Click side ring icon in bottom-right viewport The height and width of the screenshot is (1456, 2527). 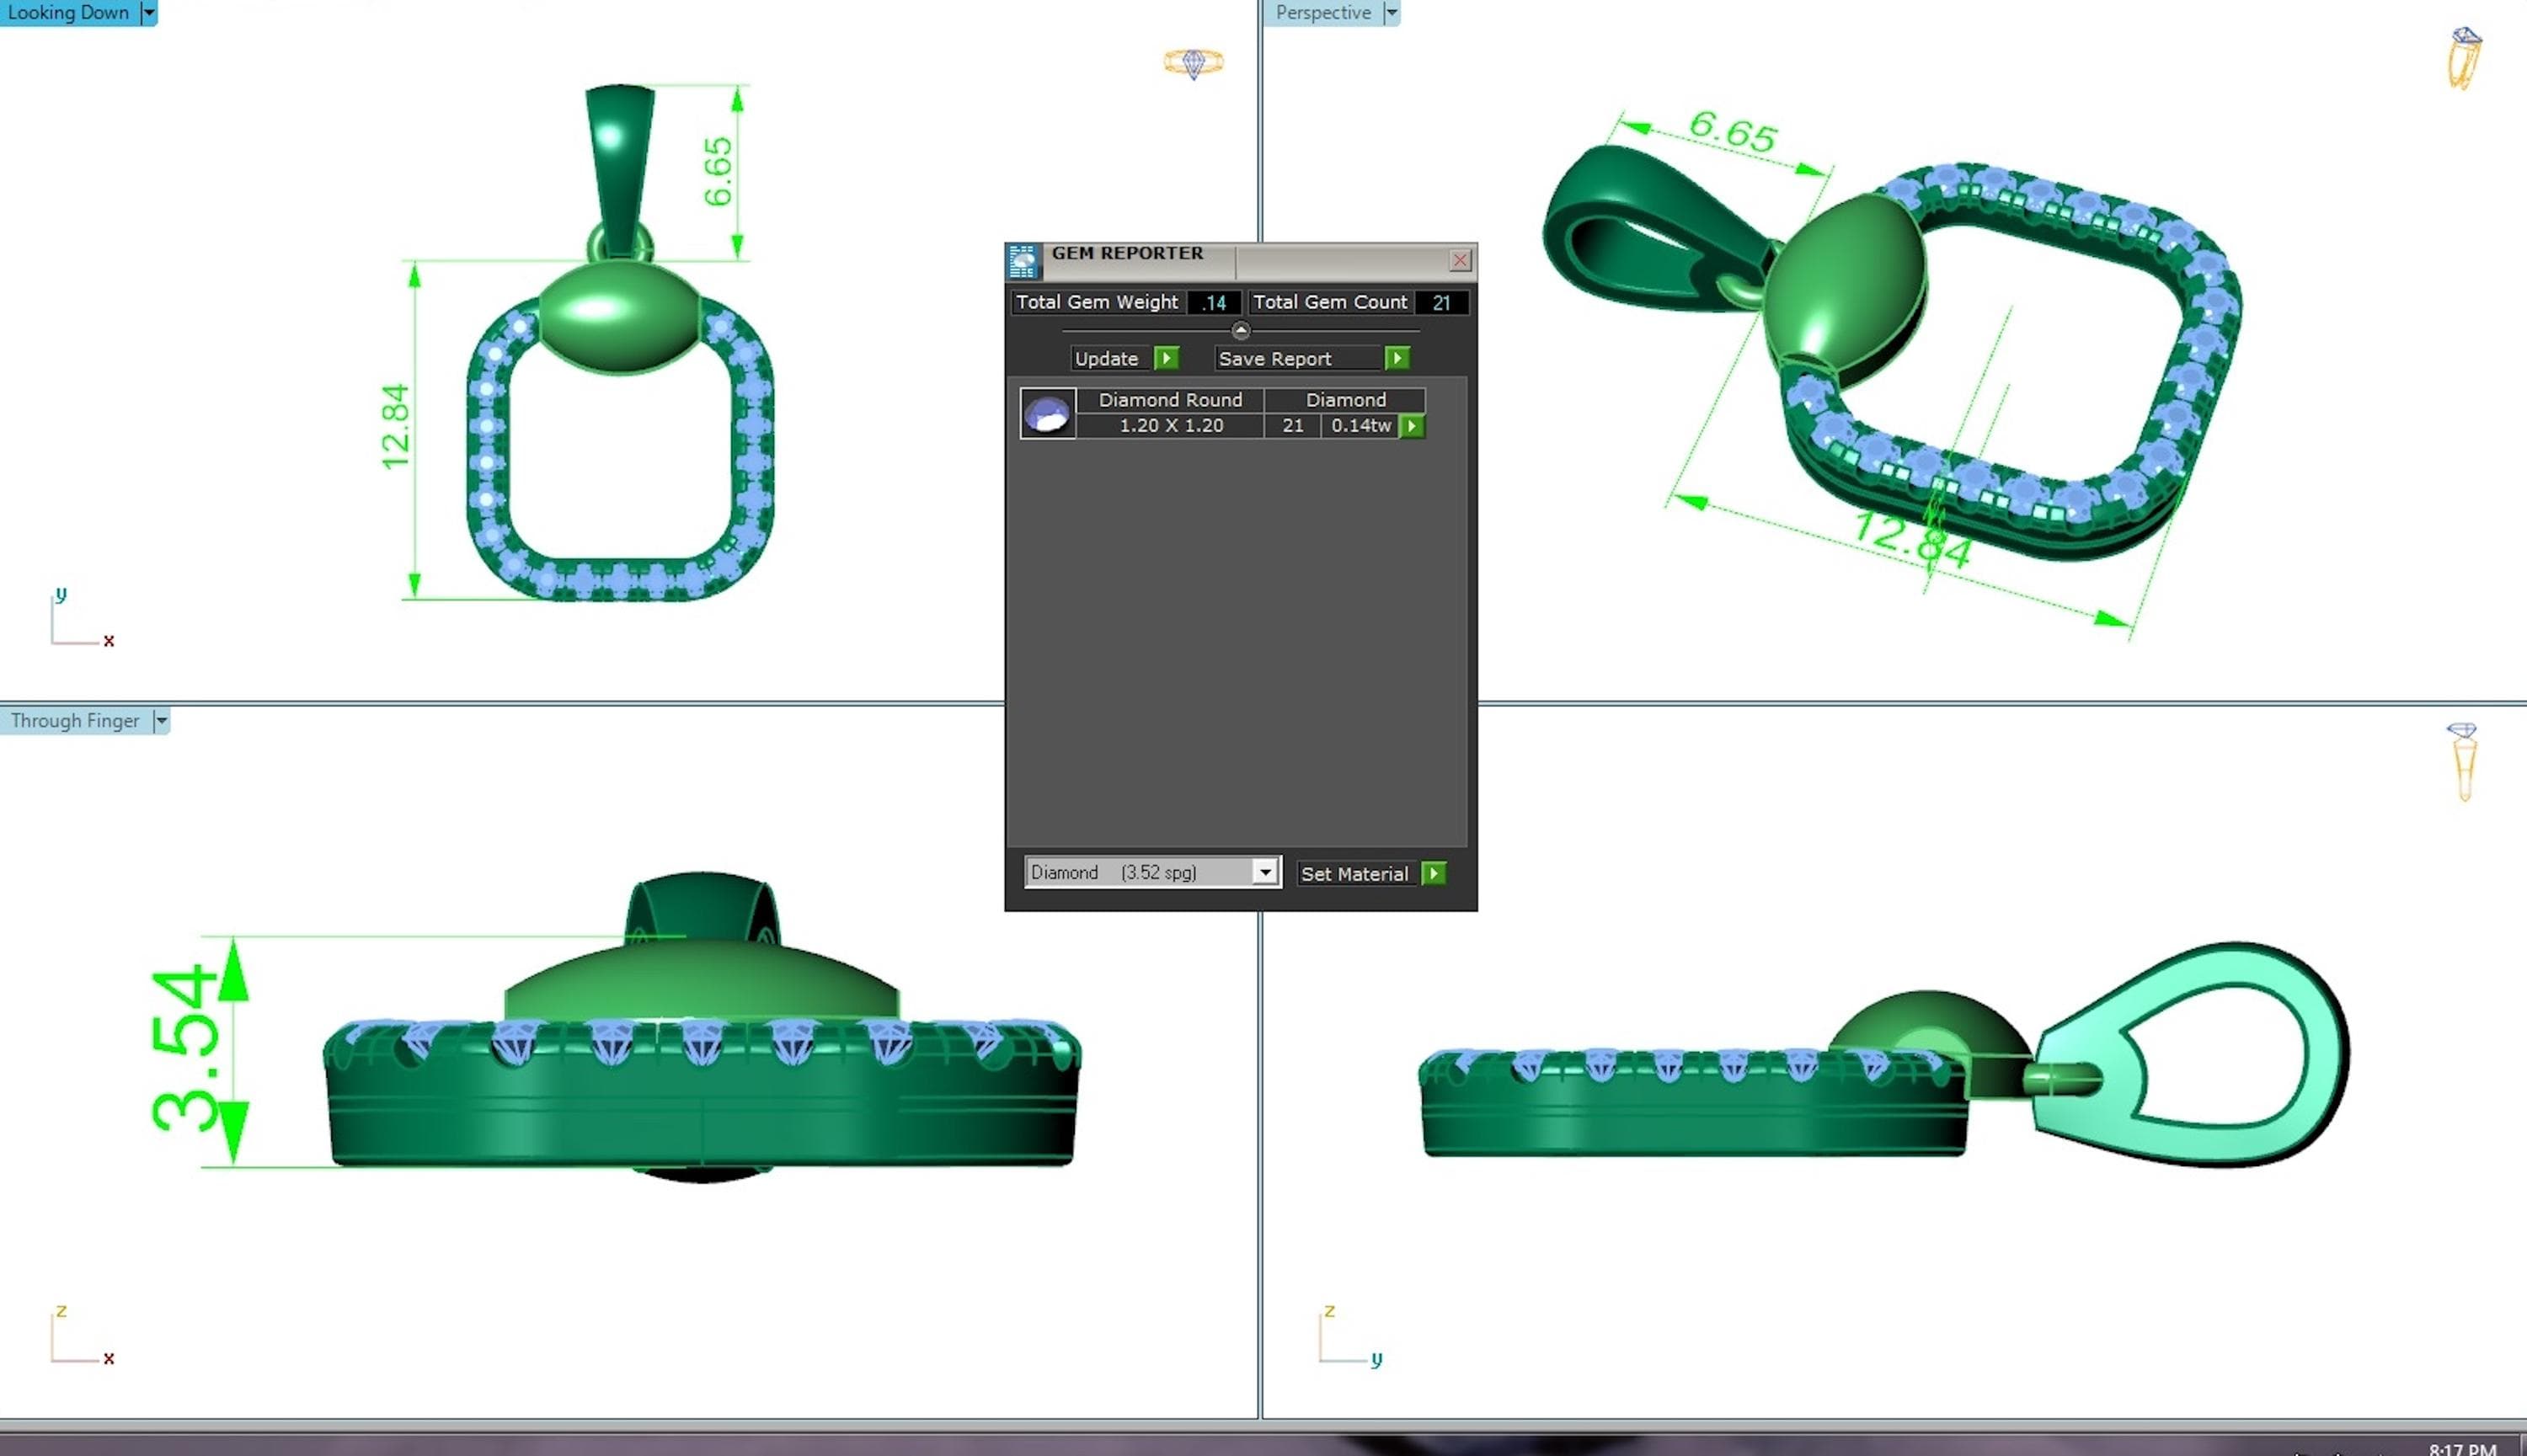tap(2463, 761)
